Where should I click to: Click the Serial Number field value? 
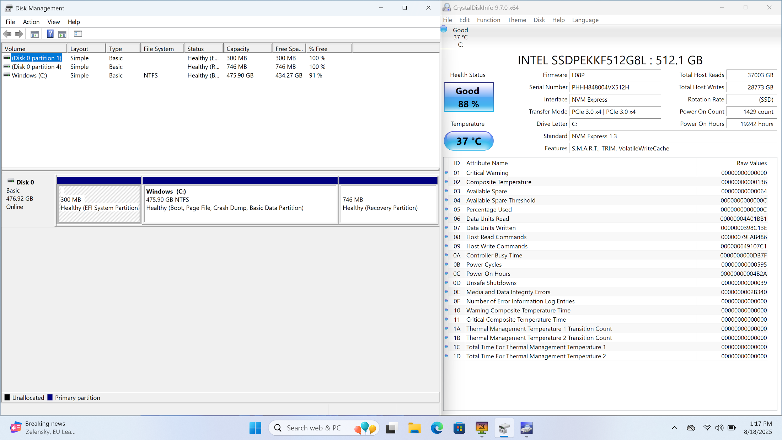(615, 87)
